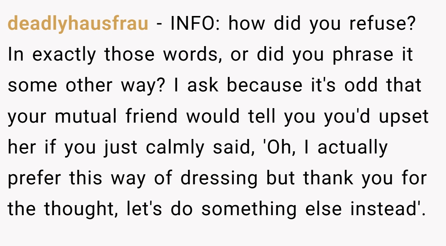Click the phrase 'how did you refuse?'
This screenshot has width=446, height=246.
321,24
